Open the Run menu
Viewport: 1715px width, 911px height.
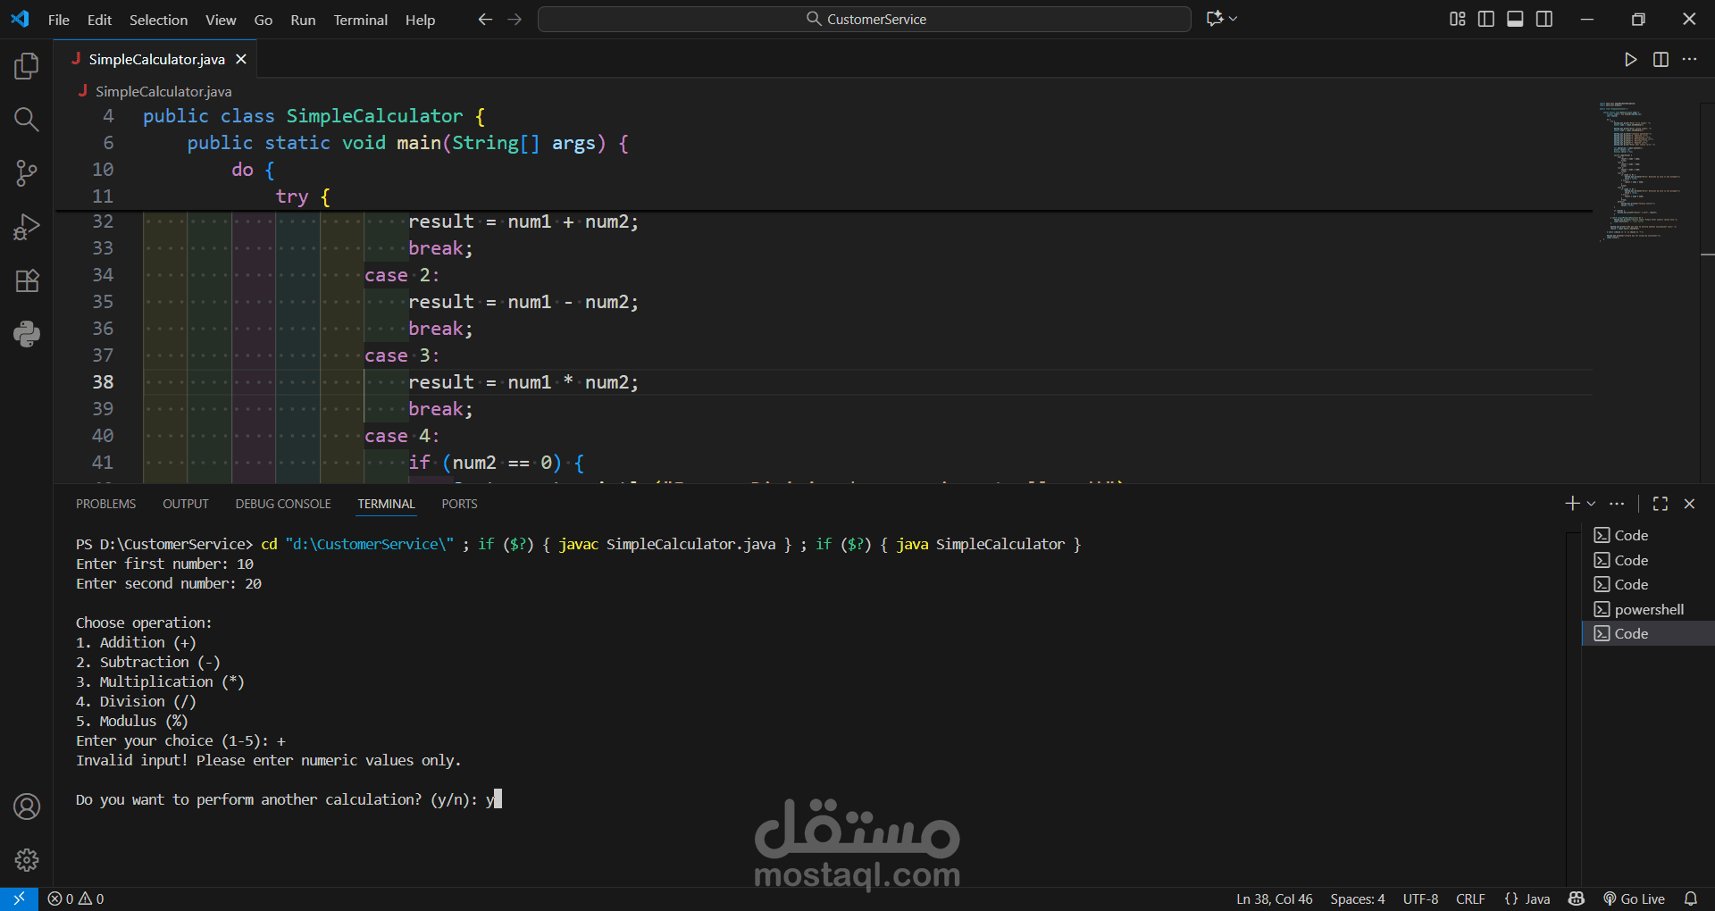(303, 20)
